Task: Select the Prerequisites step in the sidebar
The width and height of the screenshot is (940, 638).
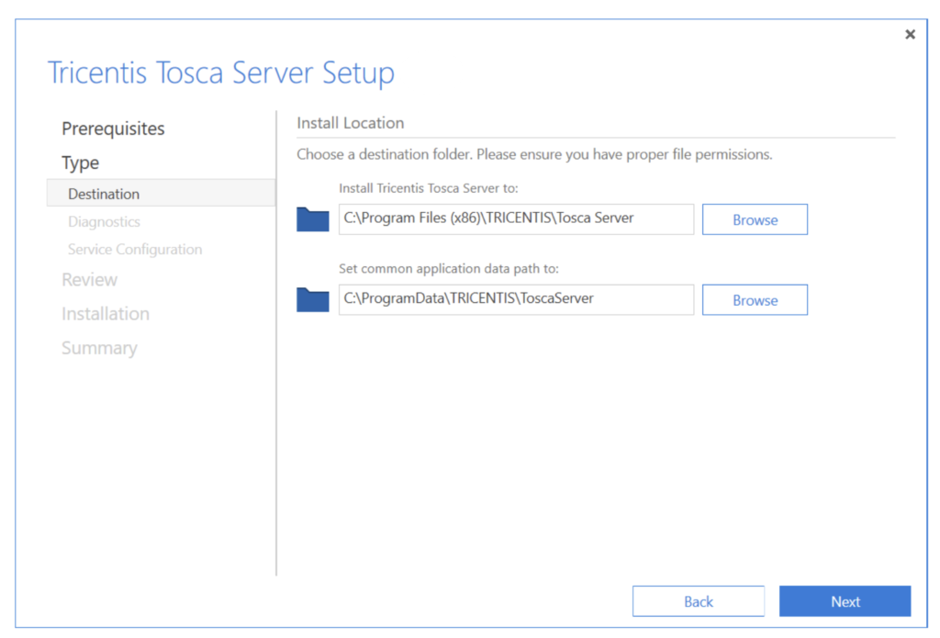Action: [113, 129]
